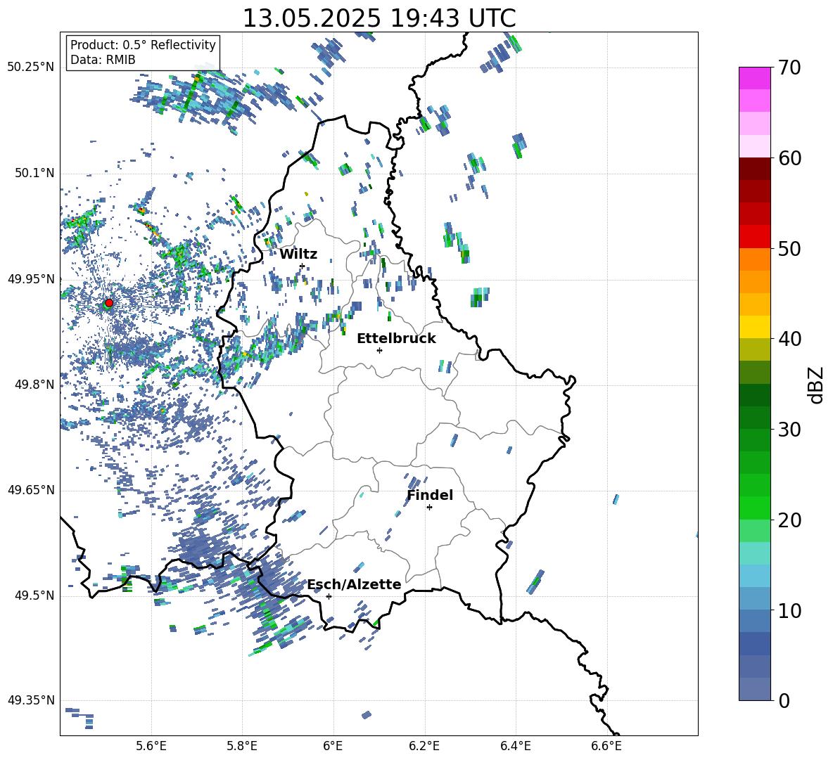Click the Ettelbruck city label
This screenshot has height=760, width=833.
pyautogui.click(x=396, y=339)
